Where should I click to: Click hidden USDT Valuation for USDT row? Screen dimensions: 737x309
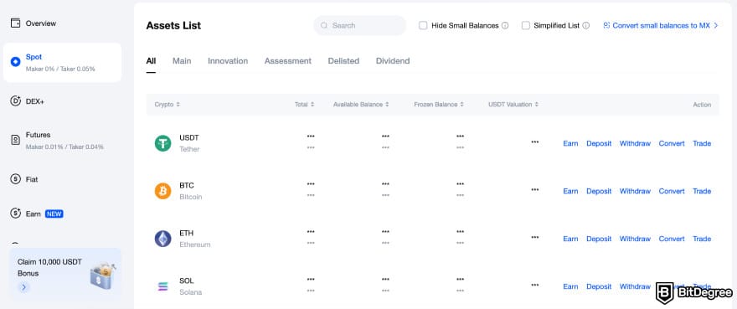coord(535,142)
